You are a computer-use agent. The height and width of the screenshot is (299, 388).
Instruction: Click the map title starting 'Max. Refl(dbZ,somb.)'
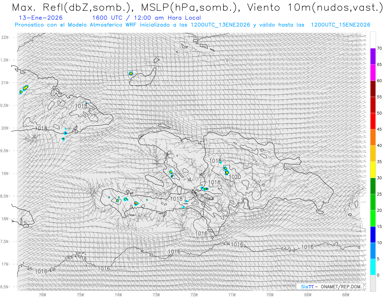pyautogui.click(x=197, y=7)
